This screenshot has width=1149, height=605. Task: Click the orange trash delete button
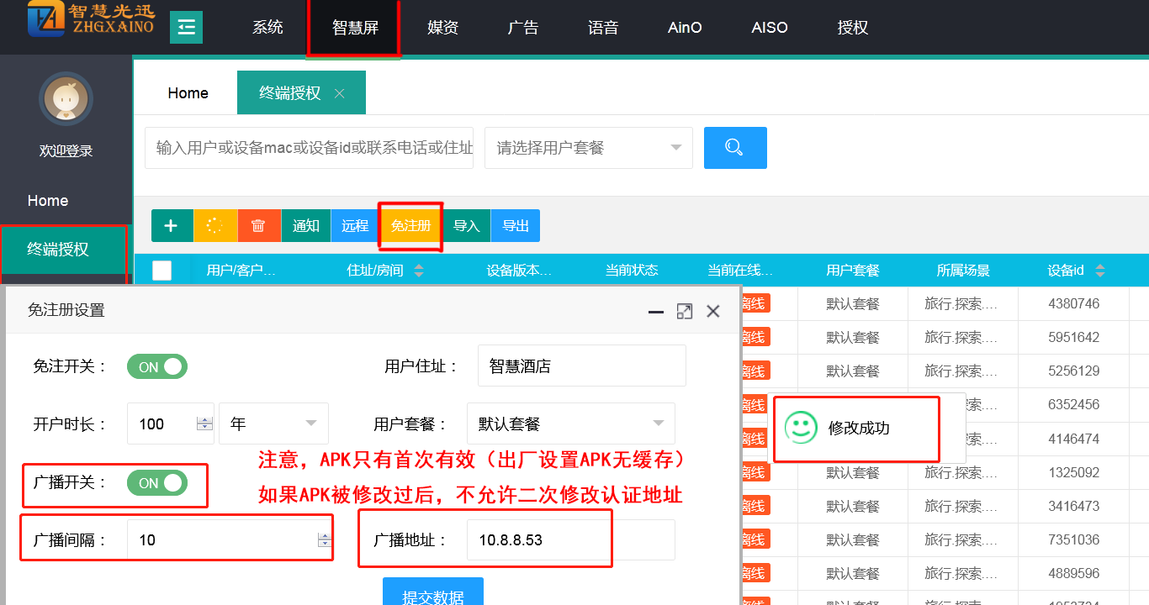pos(259,226)
